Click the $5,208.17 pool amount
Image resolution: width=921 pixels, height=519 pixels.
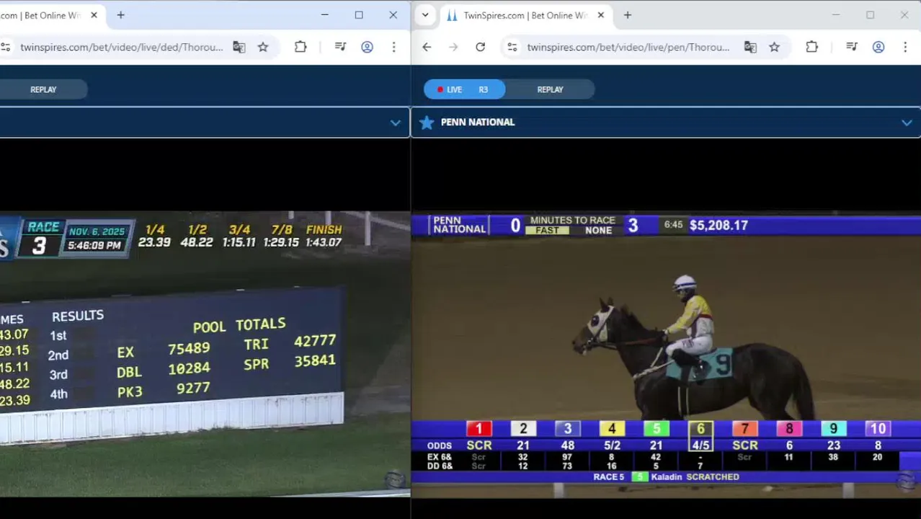pyautogui.click(x=718, y=225)
